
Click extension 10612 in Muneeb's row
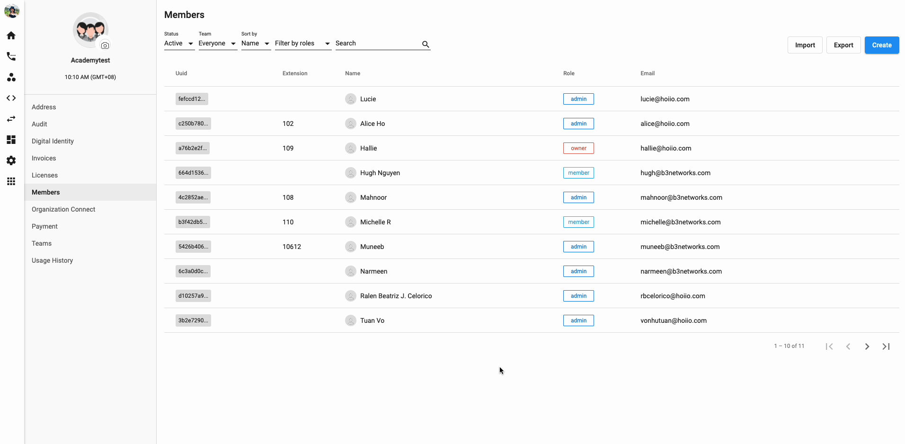point(292,247)
